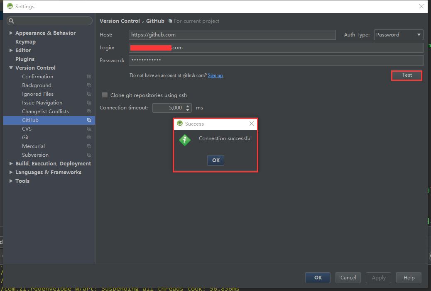Open the CVS settings page
431x291 pixels.
click(27, 129)
